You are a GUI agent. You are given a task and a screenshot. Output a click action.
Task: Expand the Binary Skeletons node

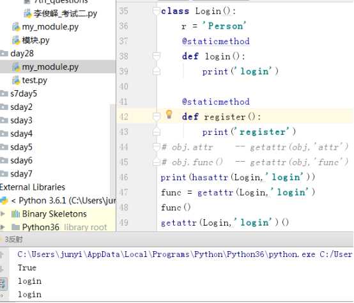click(x=3, y=214)
